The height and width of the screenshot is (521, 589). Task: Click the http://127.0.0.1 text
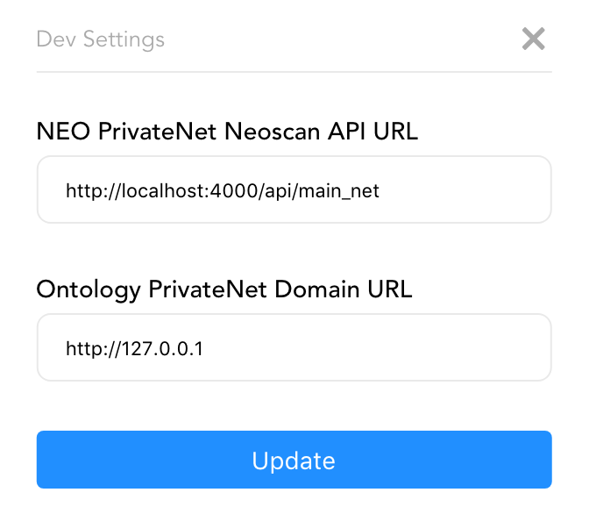[x=134, y=348]
